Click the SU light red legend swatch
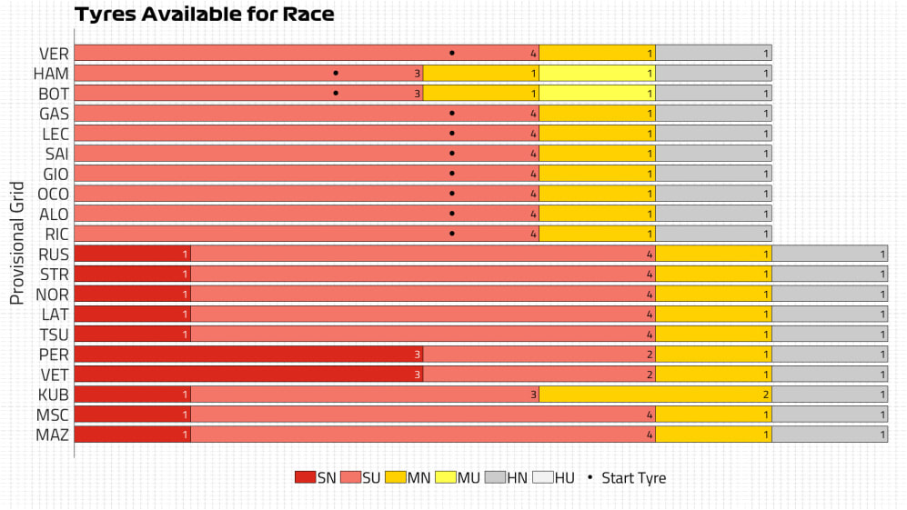 click(x=350, y=477)
